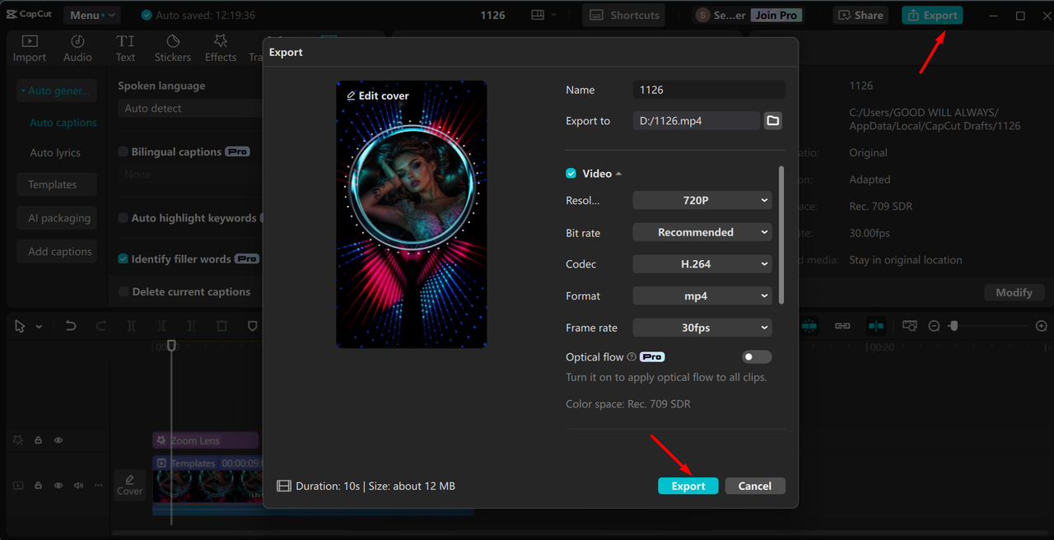Open AI packaging in sidebar

57,218
